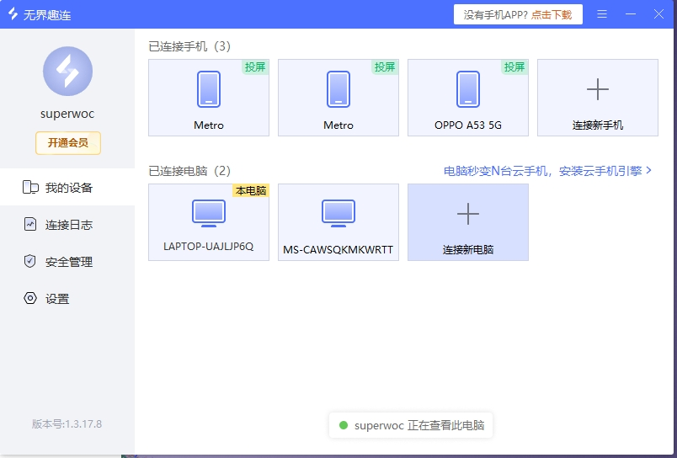Viewport: 677px width, 458px height.
Task: Click the 安全管理 shield icon
Action: [29, 261]
